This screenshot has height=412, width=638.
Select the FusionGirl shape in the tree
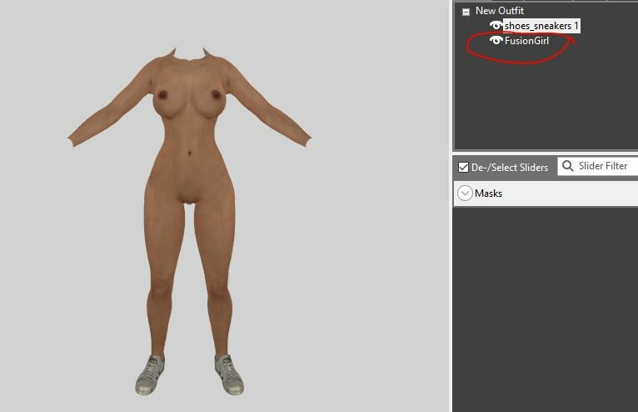(526, 41)
